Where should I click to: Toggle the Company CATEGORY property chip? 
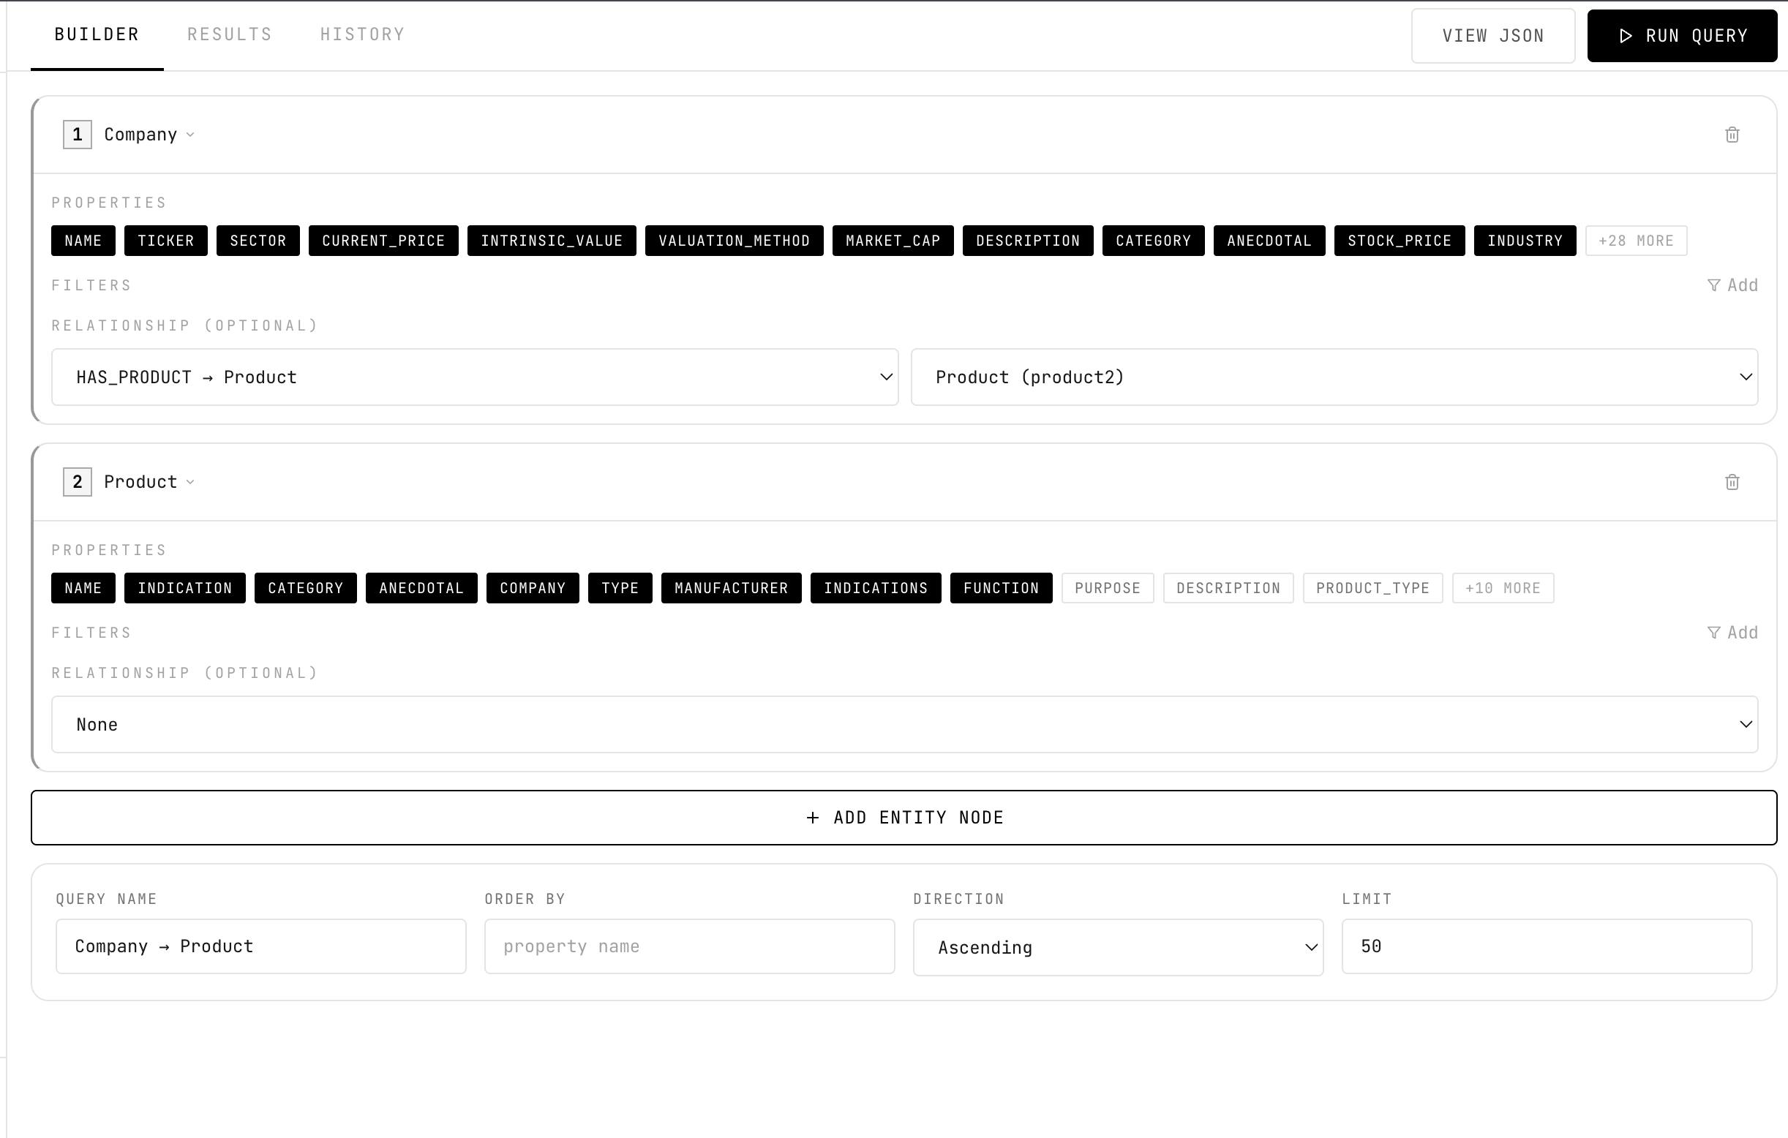click(x=1153, y=241)
